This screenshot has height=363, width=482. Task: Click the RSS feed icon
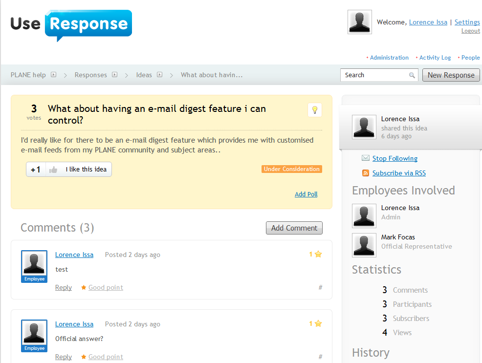(x=366, y=173)
